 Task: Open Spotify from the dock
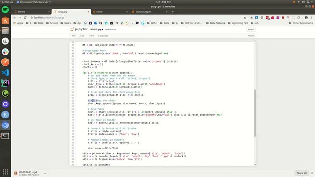(x=5, y=10)
